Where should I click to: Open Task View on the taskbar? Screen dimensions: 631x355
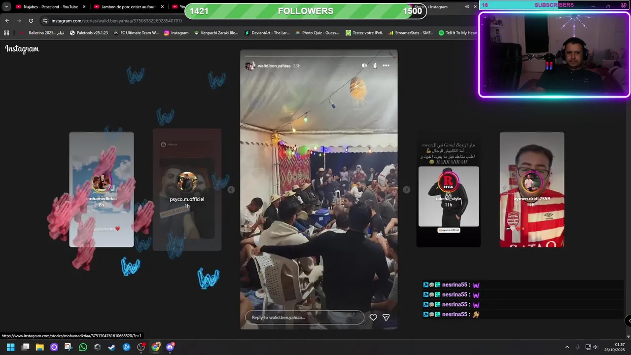click(x=26, y=347)
